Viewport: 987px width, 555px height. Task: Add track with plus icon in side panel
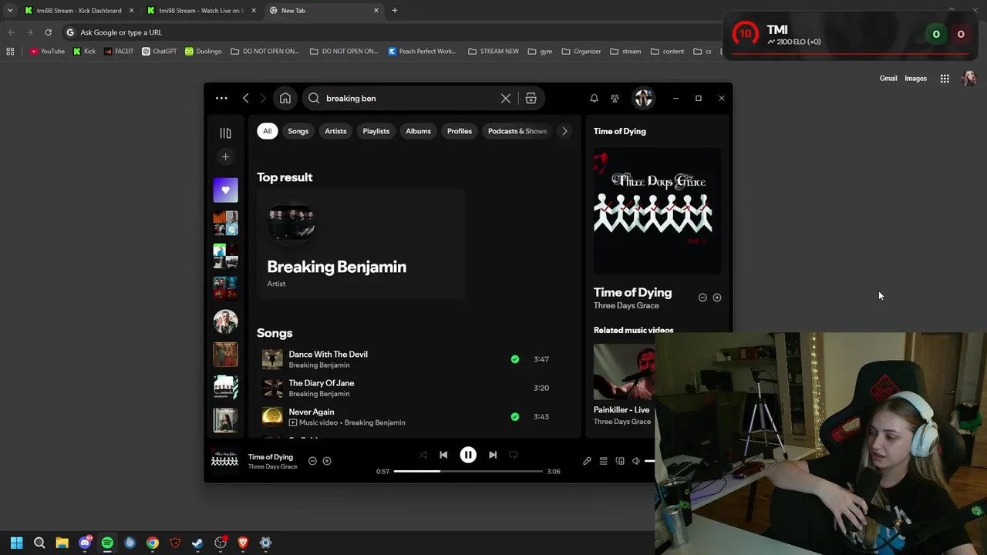[x=717, y=298]
